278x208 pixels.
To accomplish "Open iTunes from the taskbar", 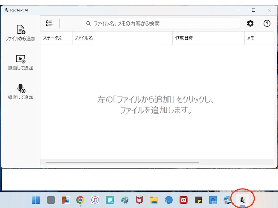I will coord(95,200).
